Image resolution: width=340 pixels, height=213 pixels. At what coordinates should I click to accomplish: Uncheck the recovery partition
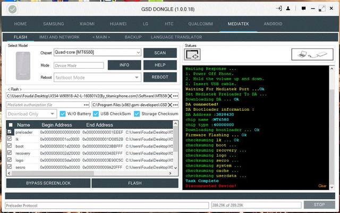click(10, 153)
